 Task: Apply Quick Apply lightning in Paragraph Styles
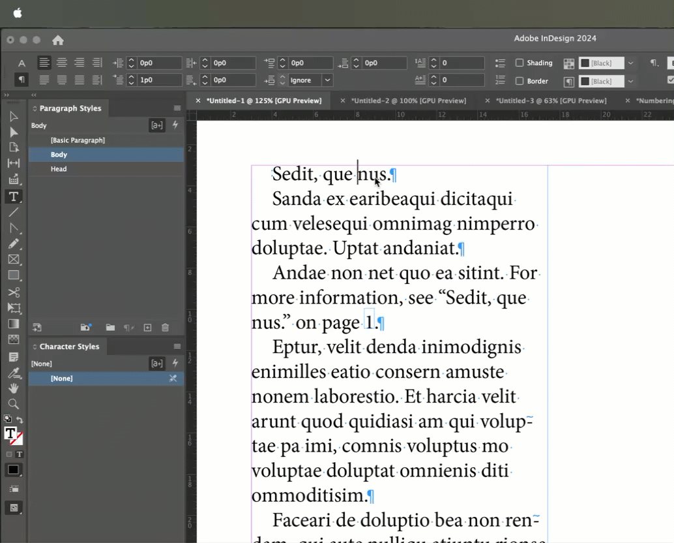click(175, 125)
